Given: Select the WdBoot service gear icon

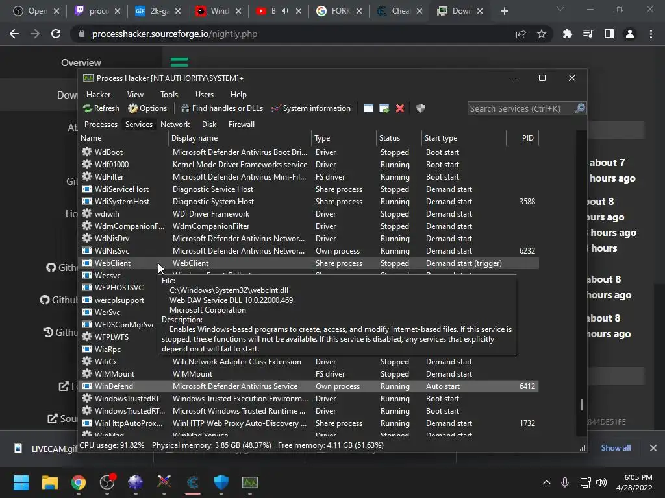Looking at the screenshot, I should click(x=87, y=152).
